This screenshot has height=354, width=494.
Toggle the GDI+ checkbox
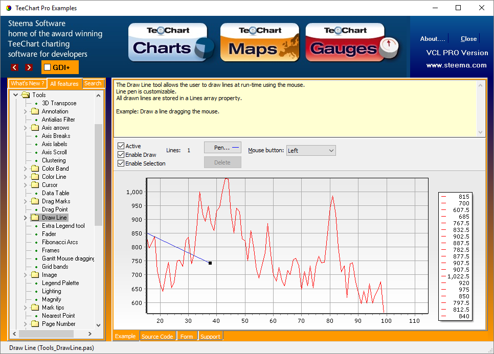tap(47, 67)
